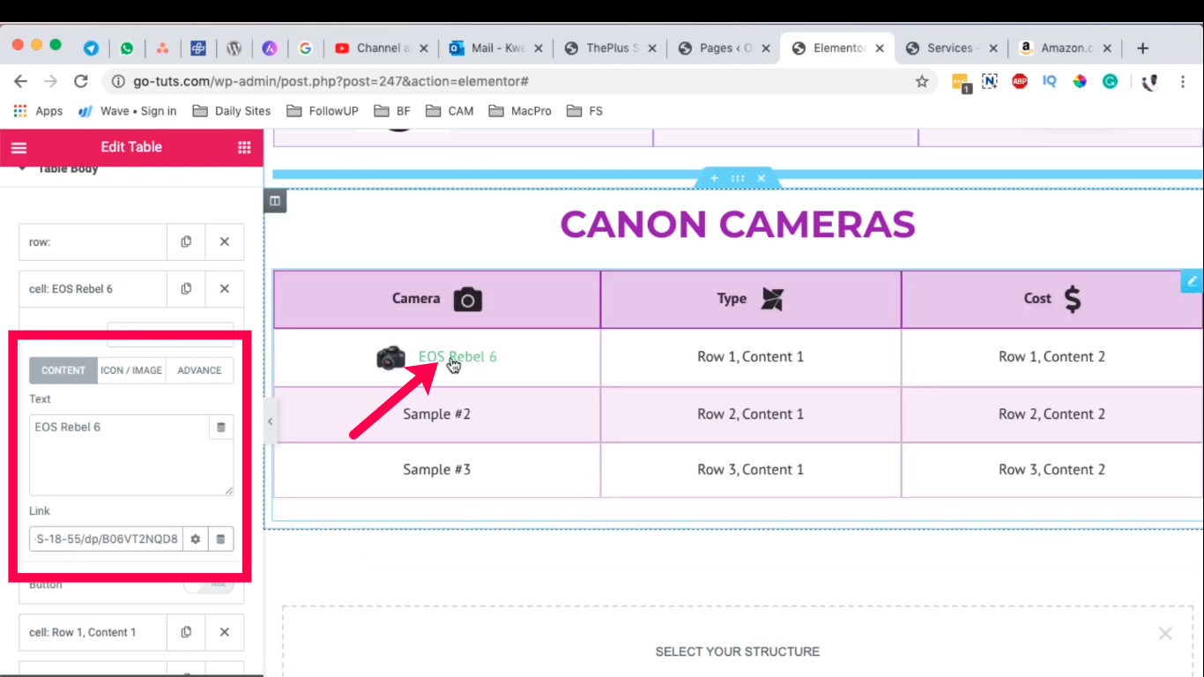Open the CAM bookmark folder

pos(450,111)
